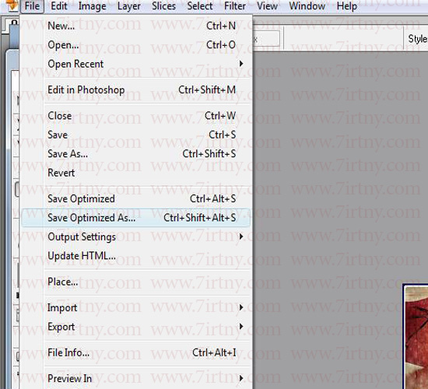The width and height of the screenshot is (428, 389).
Task: Choose Update HTML... entry
Action: tap(136, 256)
